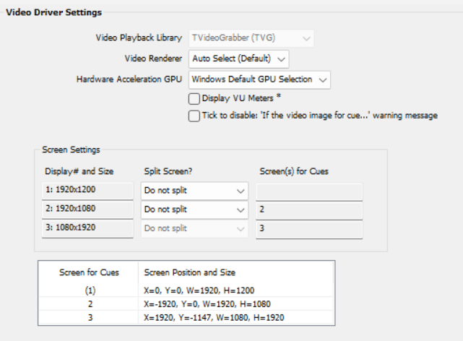Select the 3: 1080x1920 display field
Image resolution: width=463 pixels, height=341 pixels.
click(87, 228)
